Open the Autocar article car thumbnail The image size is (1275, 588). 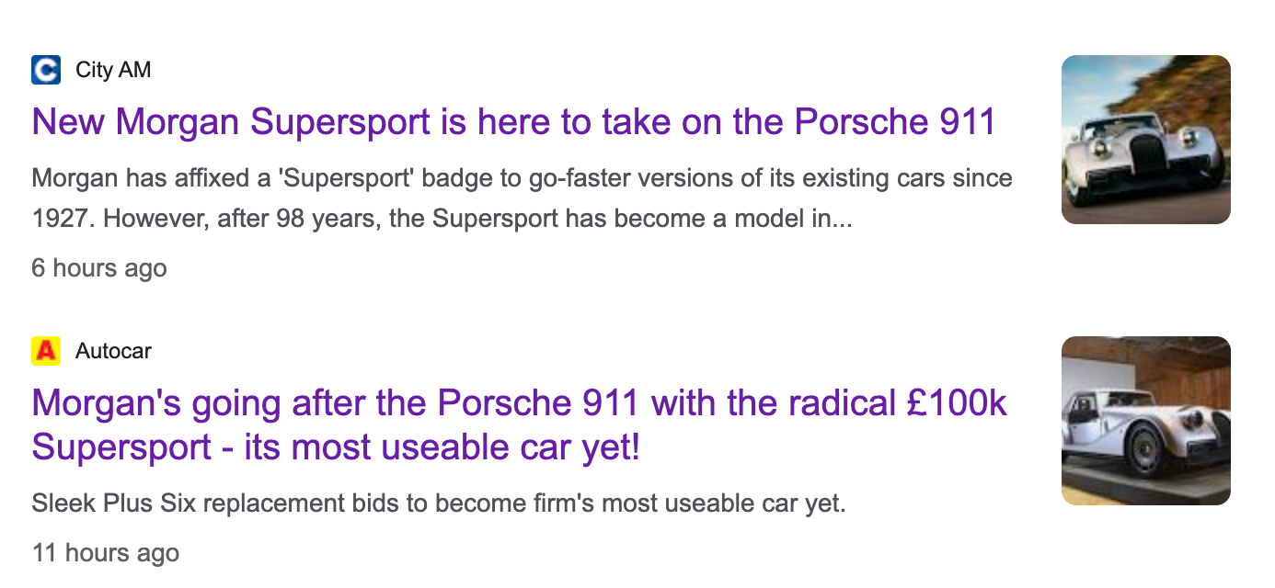pyautogui.click(x=1145, y=421)
